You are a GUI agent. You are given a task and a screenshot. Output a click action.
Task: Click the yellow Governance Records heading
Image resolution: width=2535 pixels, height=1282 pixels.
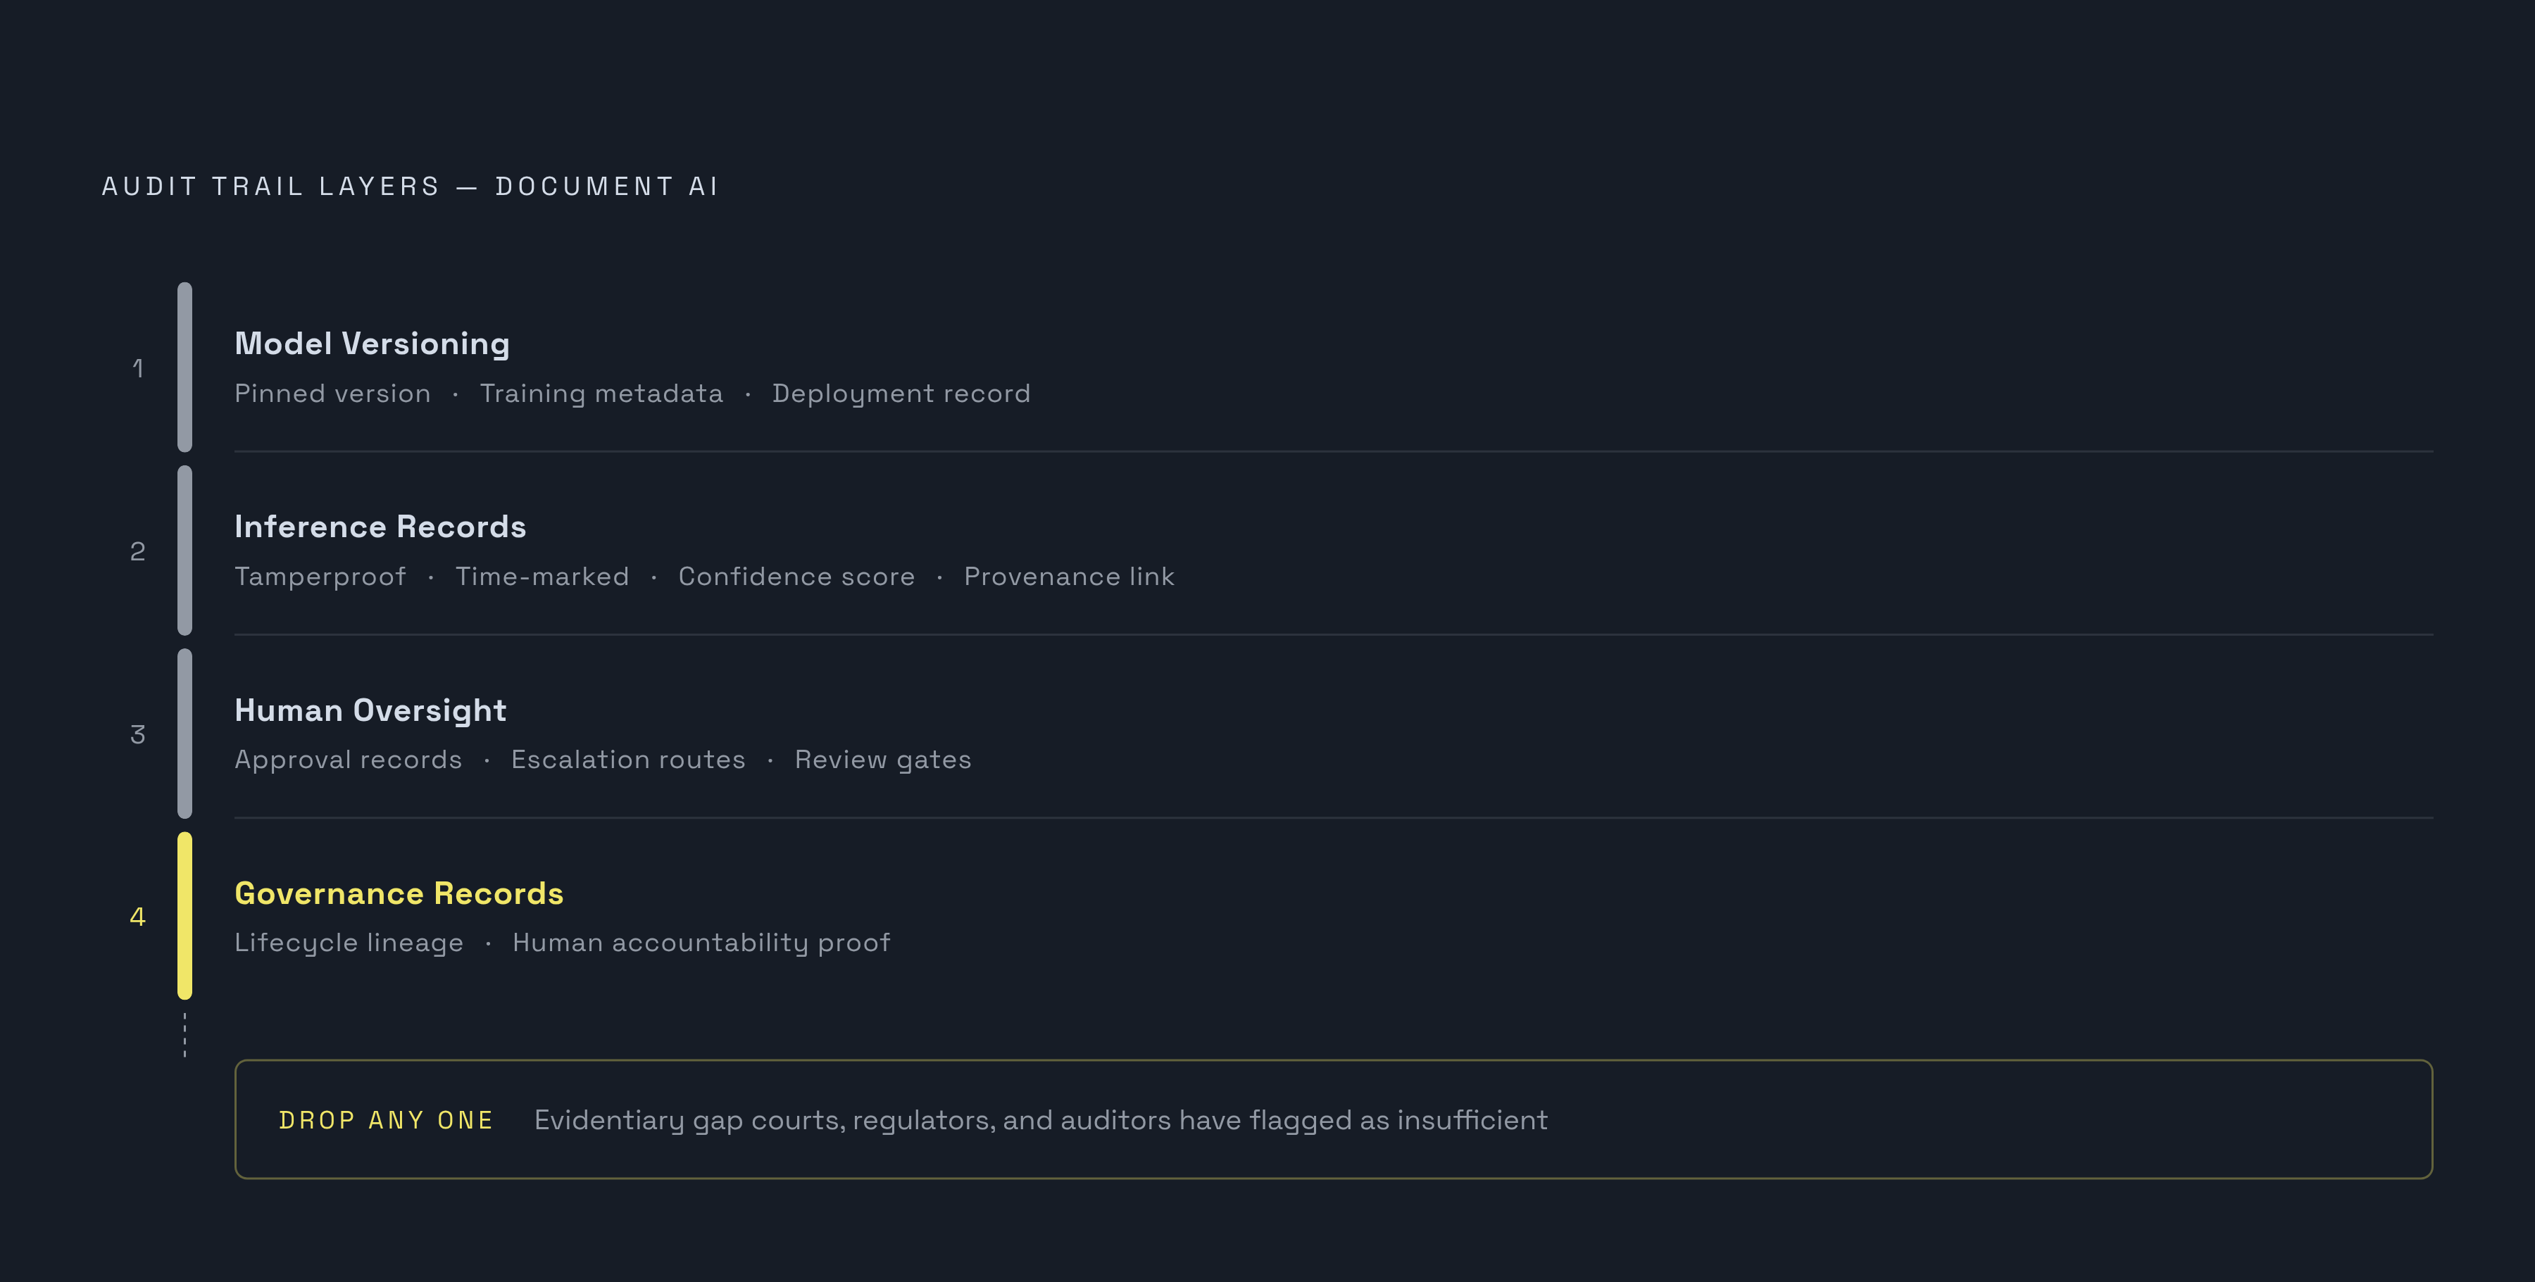pyautogui.click(x=399, y=893)
